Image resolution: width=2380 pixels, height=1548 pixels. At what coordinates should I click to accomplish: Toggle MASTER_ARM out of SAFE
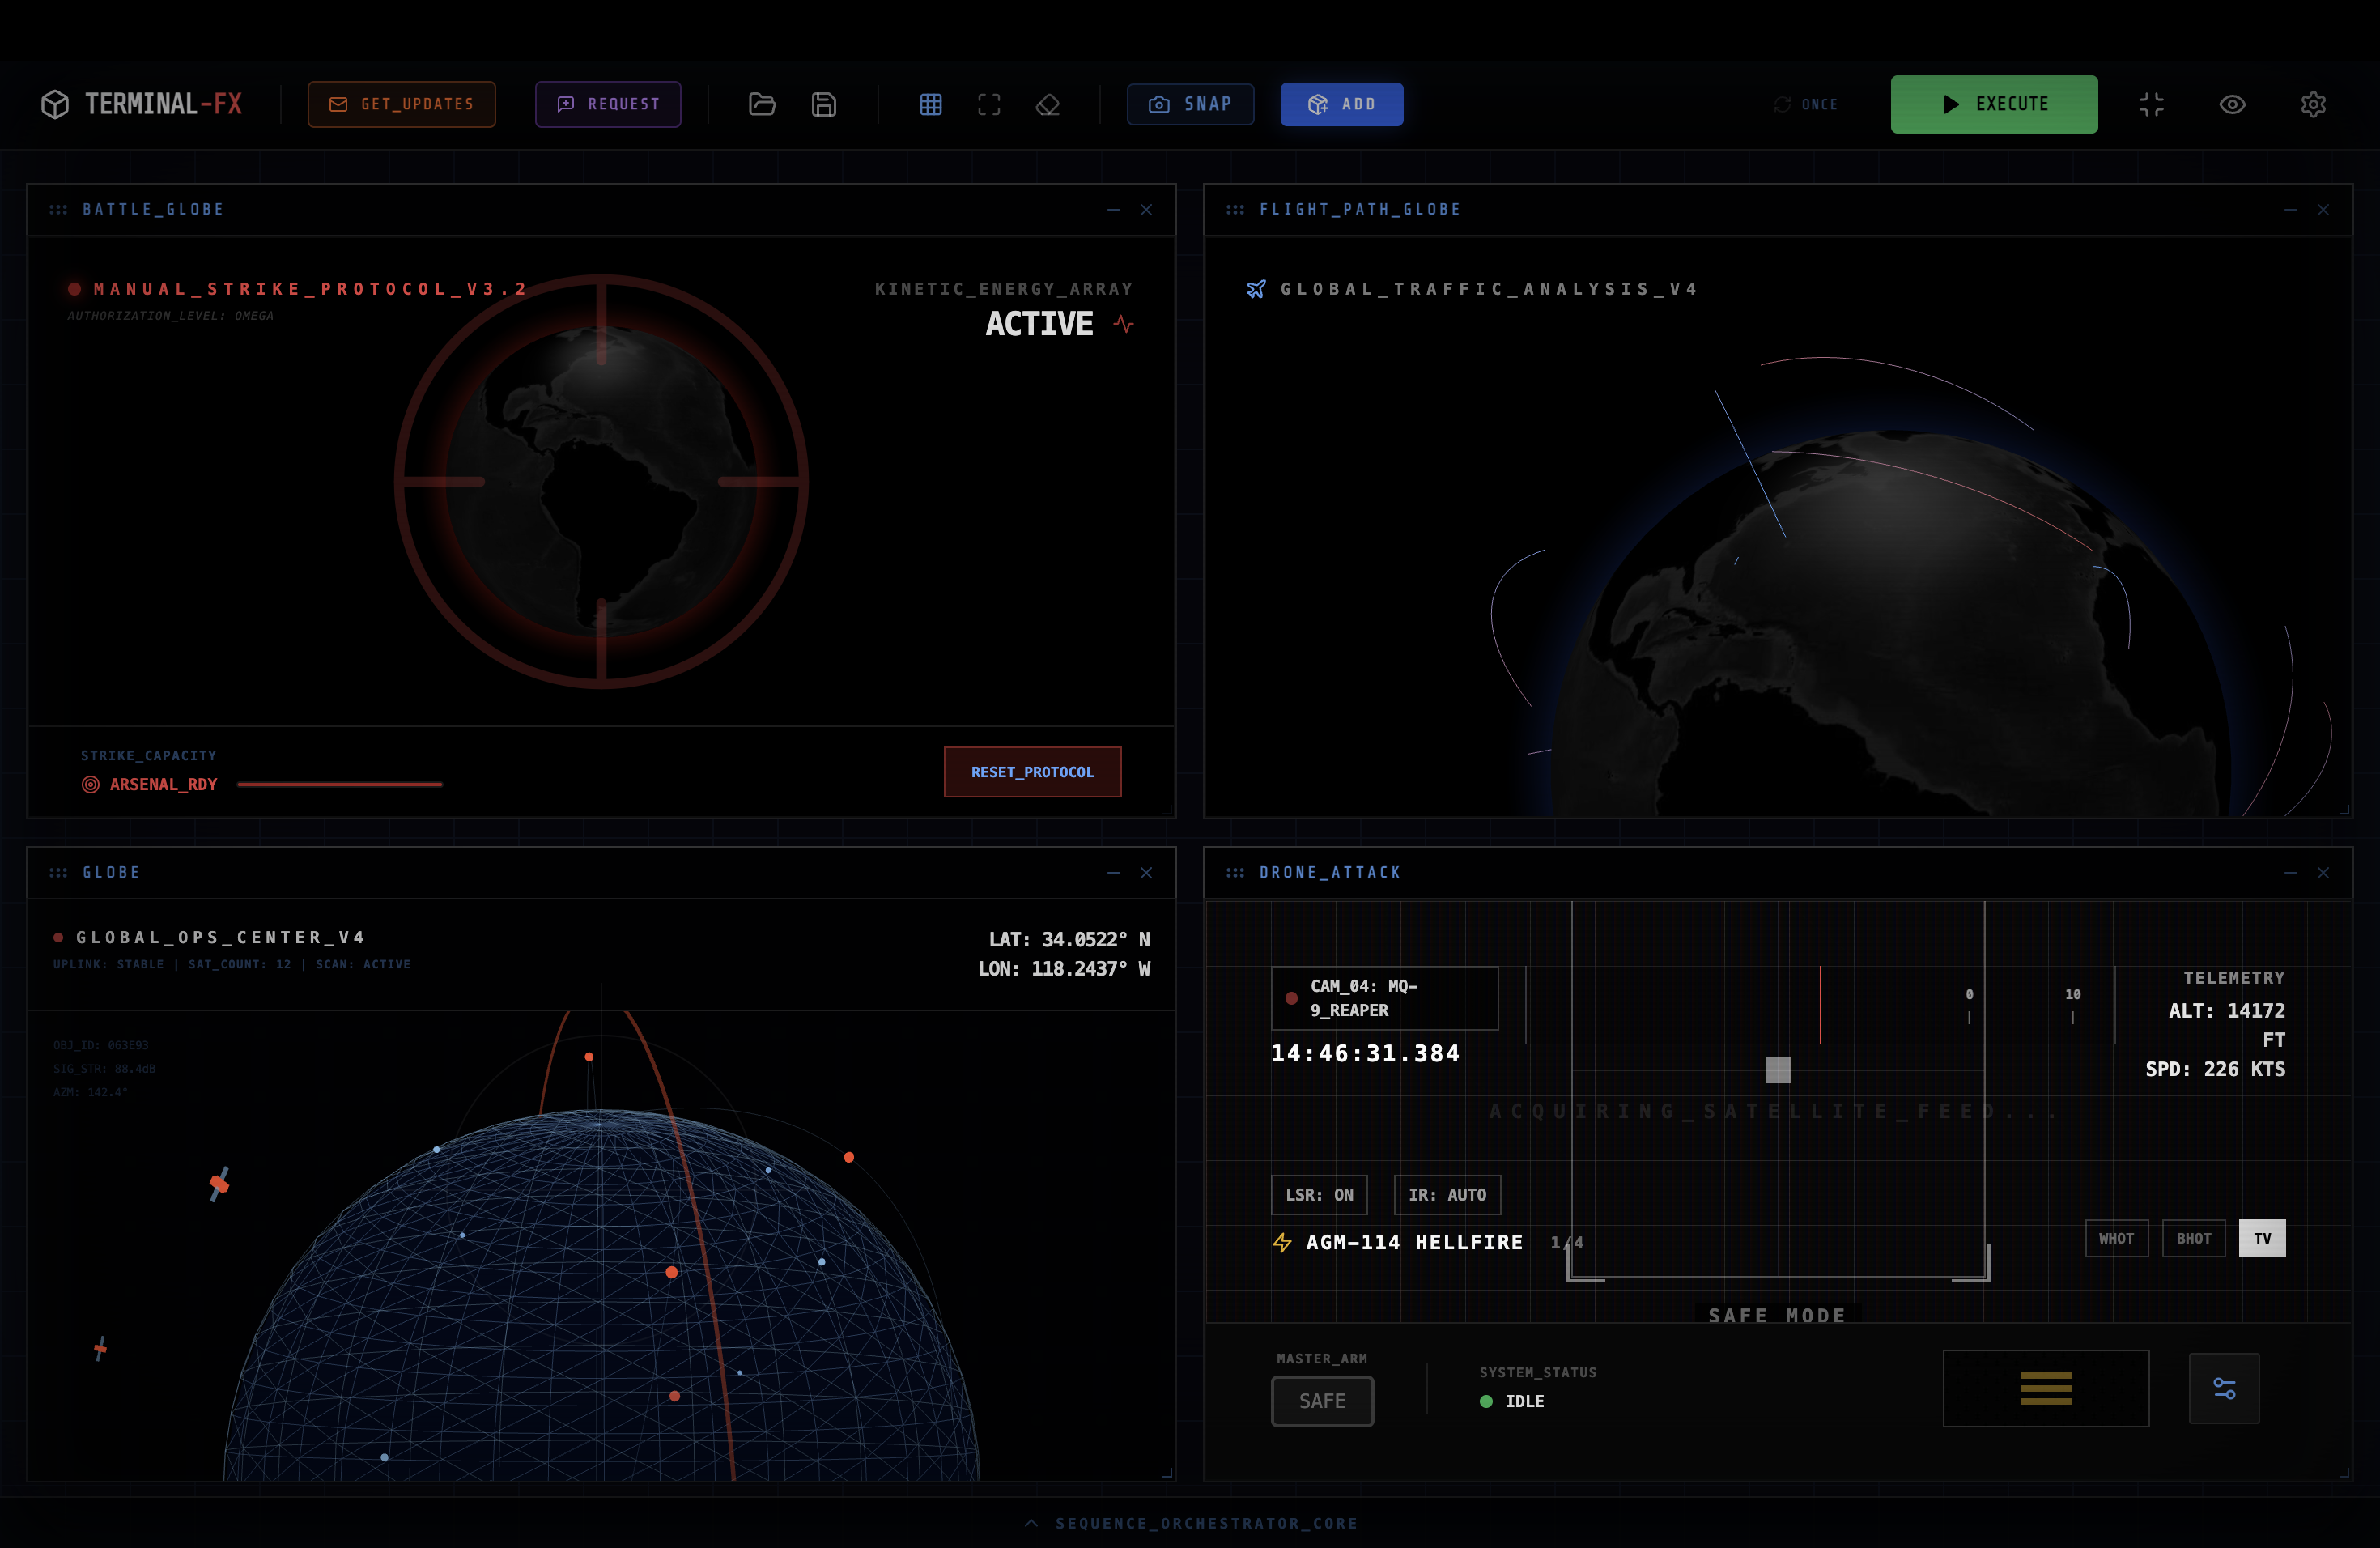click(x=1322, y=1401)
